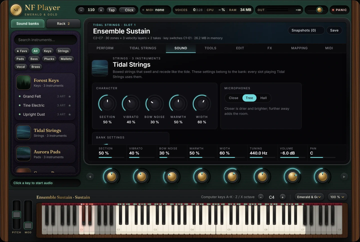Select the Hall microphone position
Image resolution: width=360 pixels, height=242 pixels.
[x=263, y=98]
